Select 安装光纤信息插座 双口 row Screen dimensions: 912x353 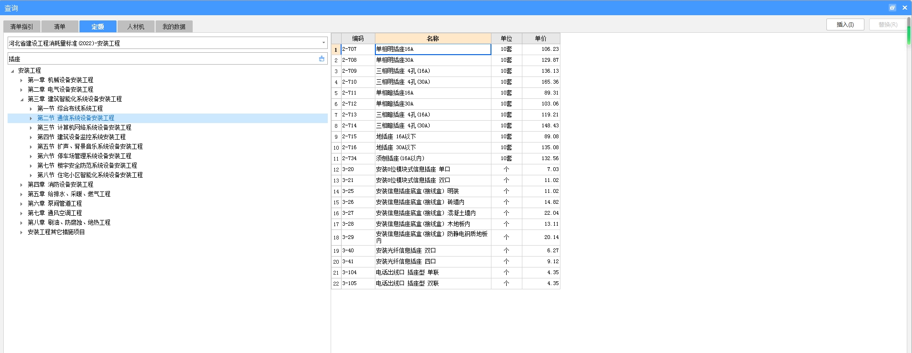pyautogui.click(x=433, y=250)
